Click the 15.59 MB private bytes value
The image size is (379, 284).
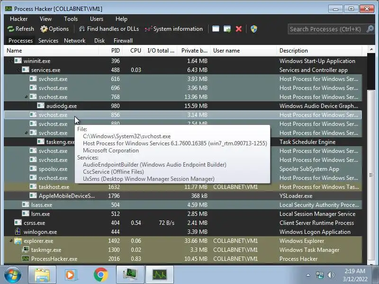[x=196, y=106]
